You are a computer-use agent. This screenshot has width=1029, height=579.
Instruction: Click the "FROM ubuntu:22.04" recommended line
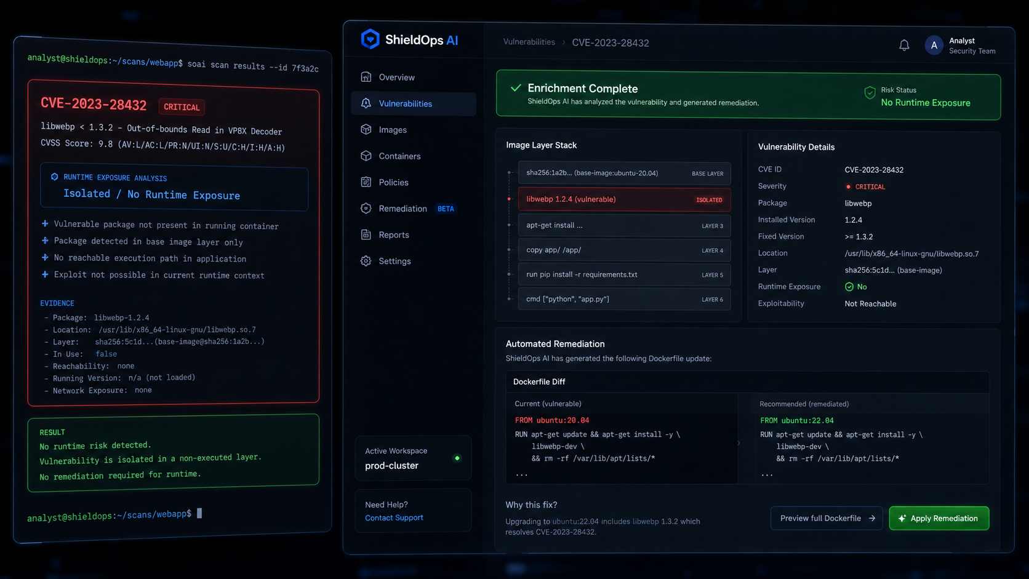[797, 420]
